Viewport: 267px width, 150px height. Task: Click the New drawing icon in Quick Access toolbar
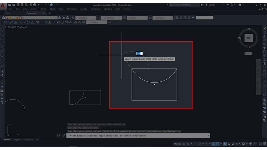click(x=10, y=5)
